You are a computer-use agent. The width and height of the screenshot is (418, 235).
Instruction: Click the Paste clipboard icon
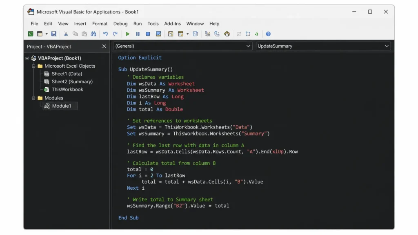point(84,34)
